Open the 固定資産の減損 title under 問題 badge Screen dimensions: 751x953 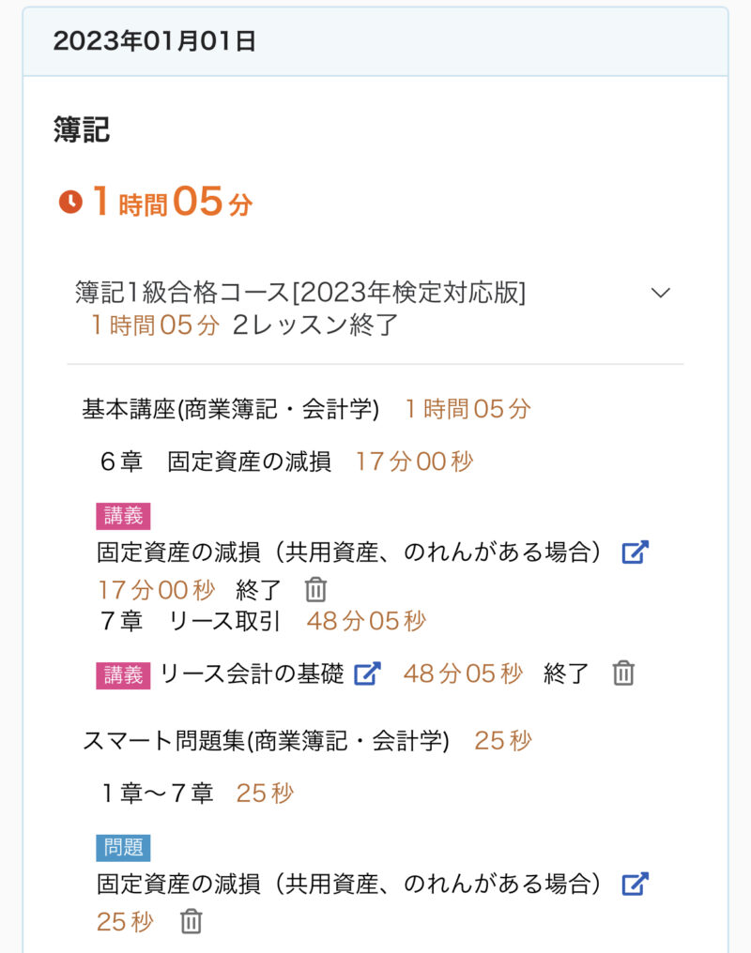coord(348,884)
